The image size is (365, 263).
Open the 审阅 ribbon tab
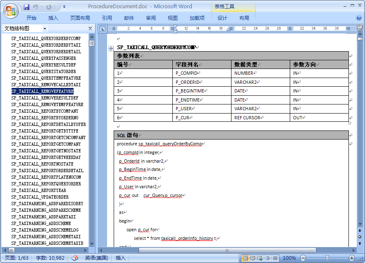(x=151, y=18)
